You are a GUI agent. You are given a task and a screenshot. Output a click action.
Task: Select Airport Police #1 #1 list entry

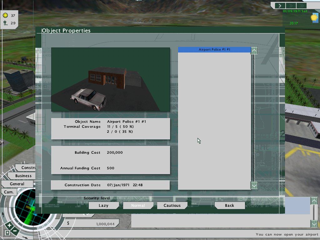point(214,50)
